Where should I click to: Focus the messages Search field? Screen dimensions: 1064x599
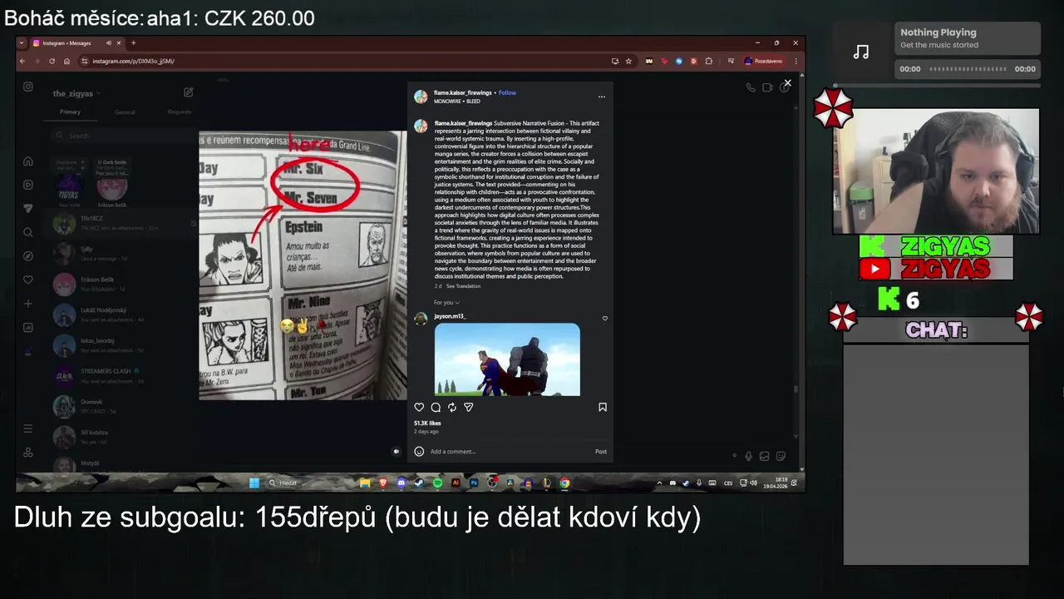click(125, 136)
